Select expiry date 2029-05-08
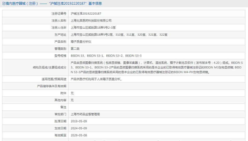This screenshot has height=141, width=248. [x=79, y=136]
